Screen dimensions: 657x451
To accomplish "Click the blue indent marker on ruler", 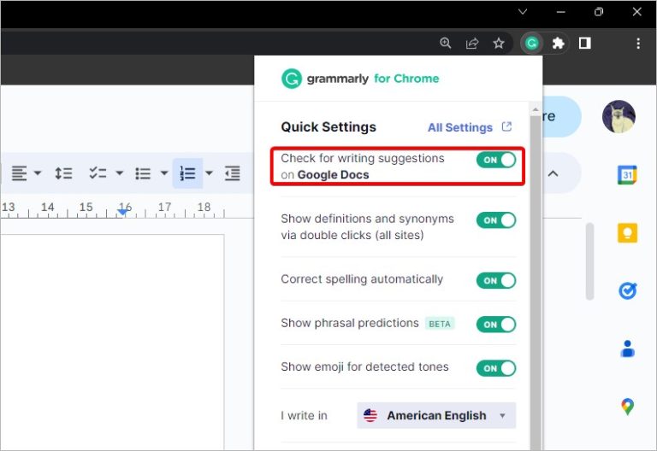I will [123, 212].
